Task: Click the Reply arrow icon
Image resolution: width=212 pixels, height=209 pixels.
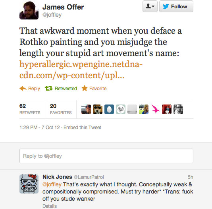Action: 23,88
